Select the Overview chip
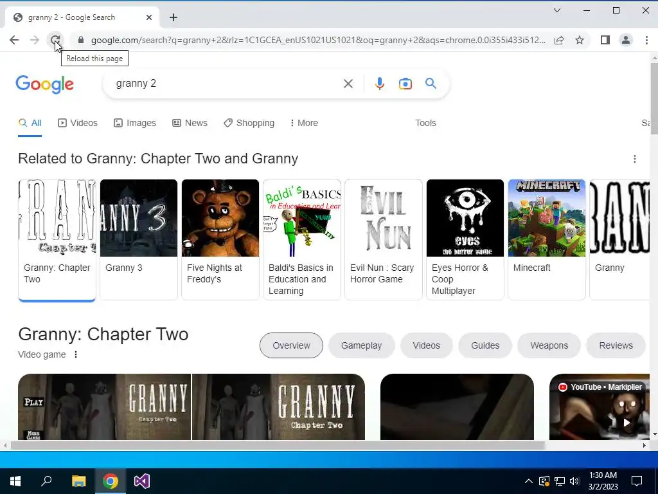 (291, 345)
